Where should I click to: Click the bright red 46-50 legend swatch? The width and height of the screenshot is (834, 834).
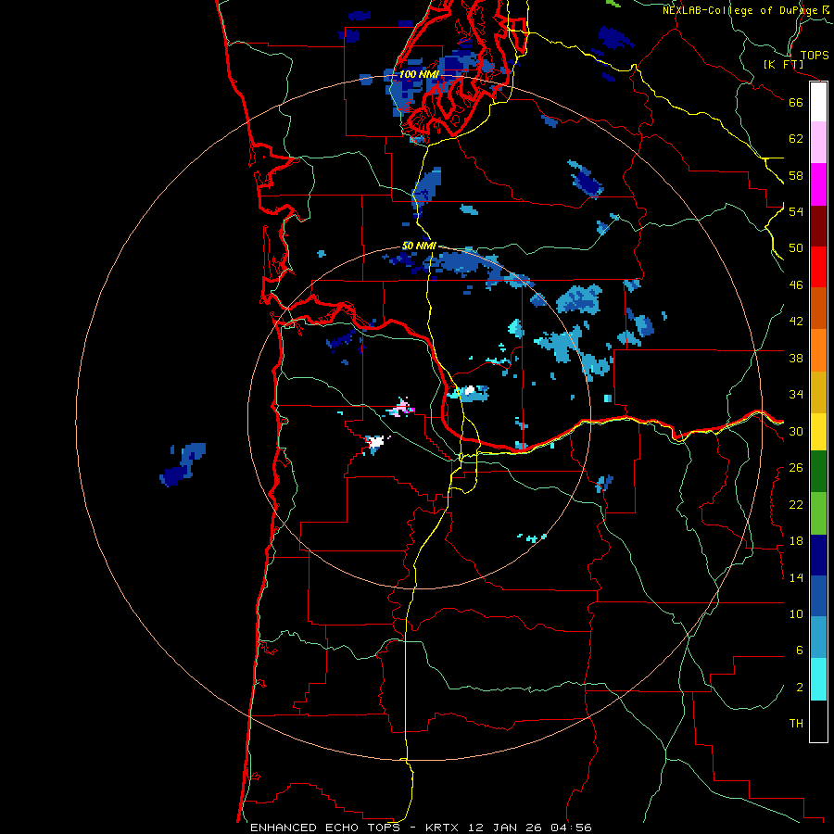point(818,267)
